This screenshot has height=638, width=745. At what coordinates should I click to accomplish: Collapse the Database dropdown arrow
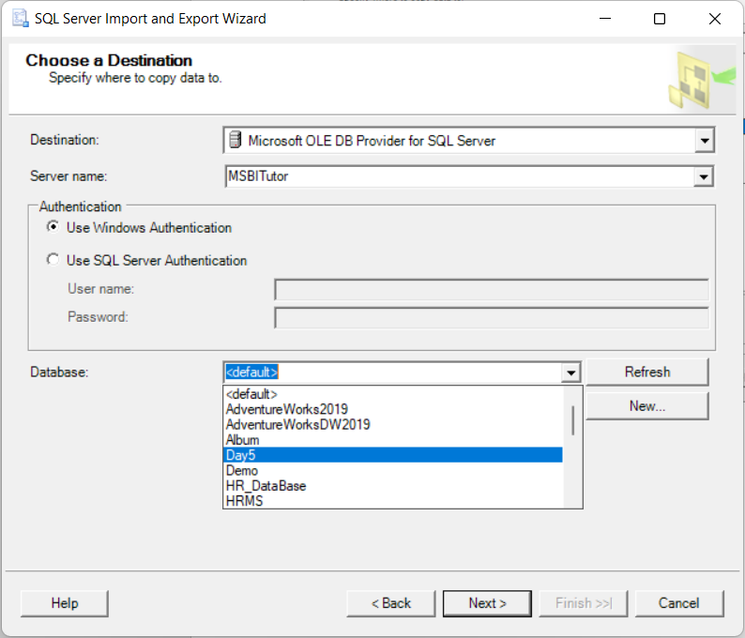570,372
